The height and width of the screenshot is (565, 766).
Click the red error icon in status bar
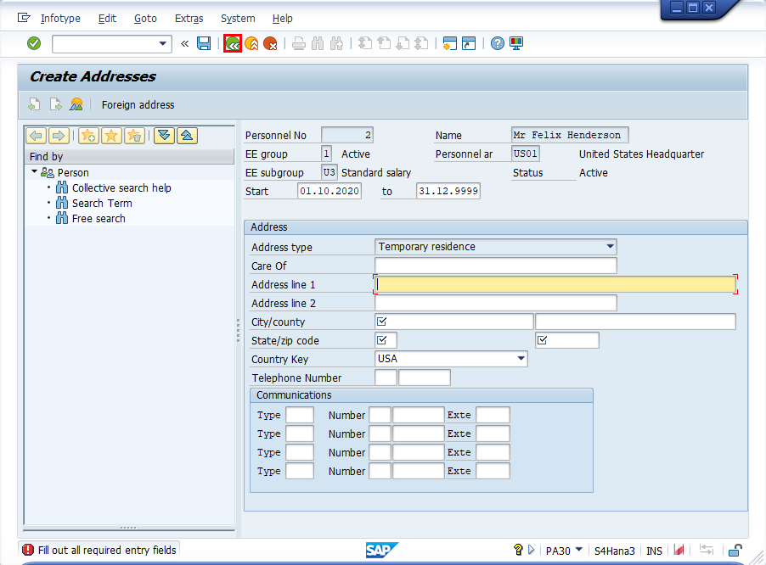pos(28,550)
